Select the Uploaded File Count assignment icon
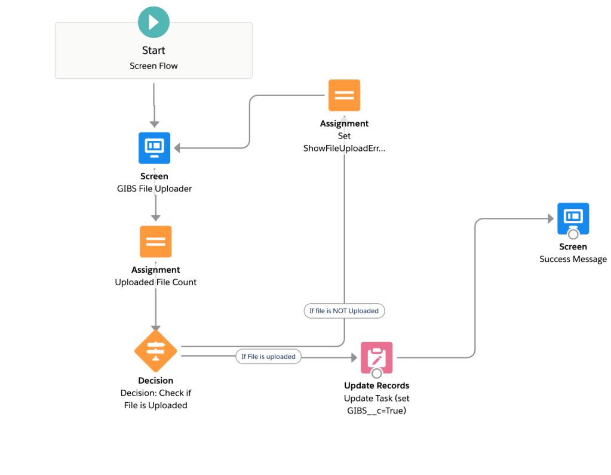Viewport: 611px width, 475px height. tap(155, 241)
